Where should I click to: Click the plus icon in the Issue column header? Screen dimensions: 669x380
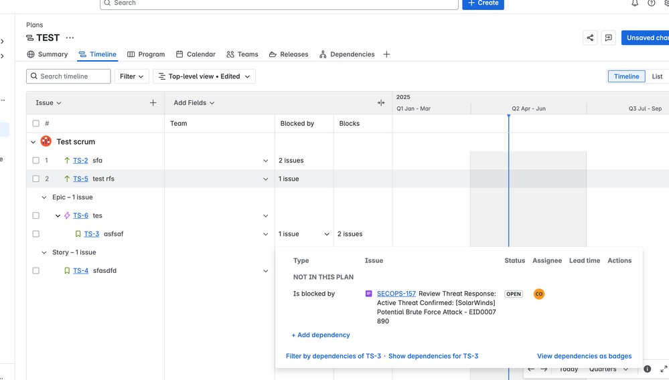coord(153,102)
